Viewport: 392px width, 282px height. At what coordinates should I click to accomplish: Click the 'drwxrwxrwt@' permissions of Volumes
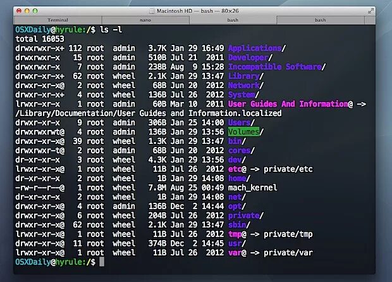coord(40,132)
